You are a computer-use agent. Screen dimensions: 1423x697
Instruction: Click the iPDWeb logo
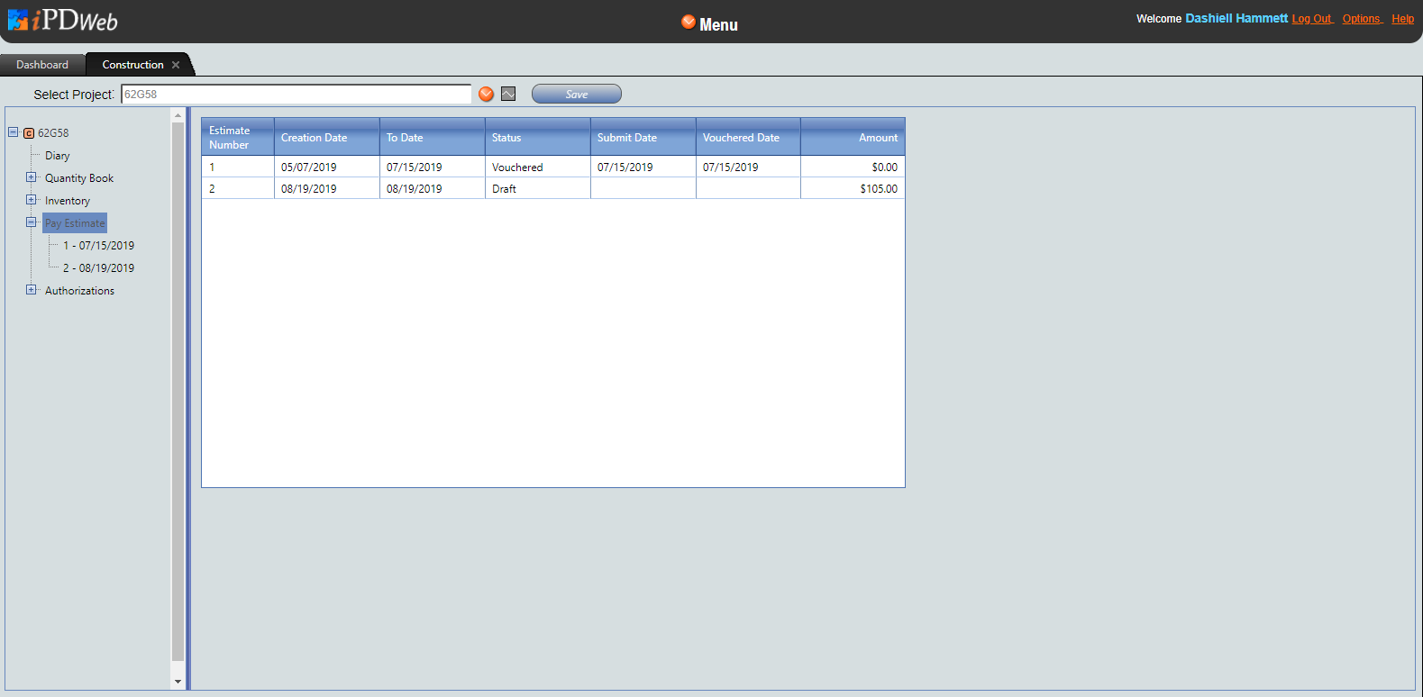coord(62,21)
